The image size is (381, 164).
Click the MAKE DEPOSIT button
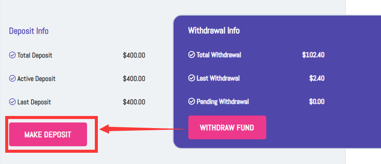coord(48,134)
